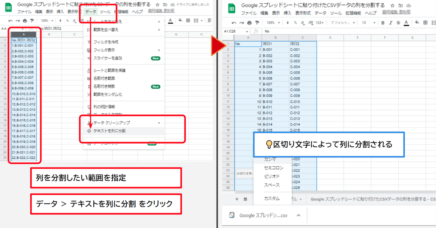Image resolution: width=436 pixels, height=228 pixels.
Task: Open the 挿入 menu
Action: 287,12
